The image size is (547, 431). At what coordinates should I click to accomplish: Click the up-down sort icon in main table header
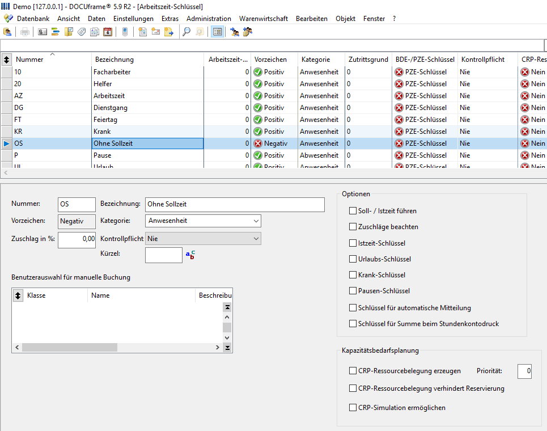[x=7, y=60]
